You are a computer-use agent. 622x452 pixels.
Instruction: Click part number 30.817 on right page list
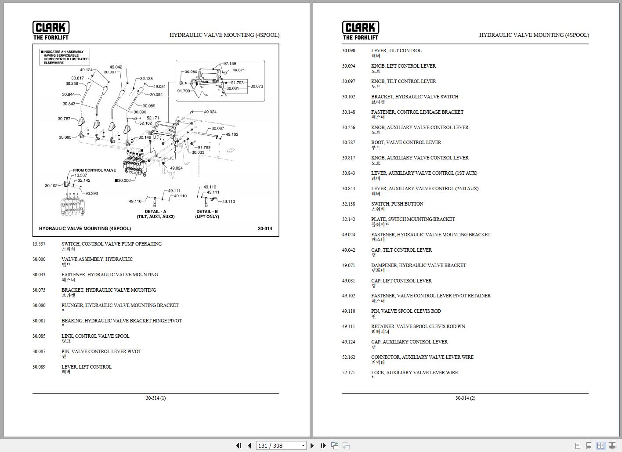click(349, 158)
